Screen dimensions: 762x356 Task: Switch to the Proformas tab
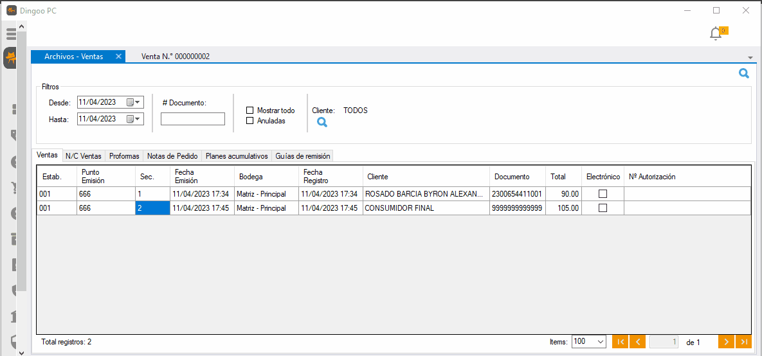point(124,156)
